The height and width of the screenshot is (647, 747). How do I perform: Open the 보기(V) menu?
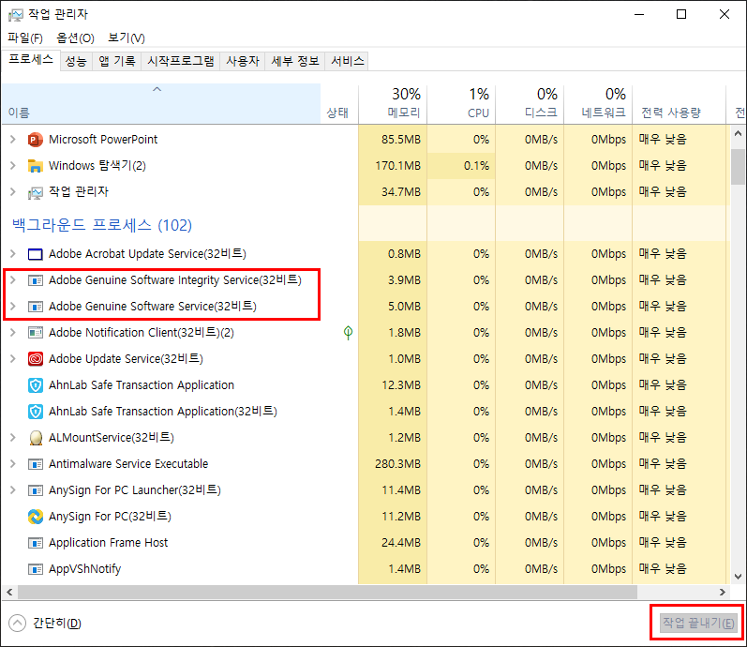pos(127,38)
